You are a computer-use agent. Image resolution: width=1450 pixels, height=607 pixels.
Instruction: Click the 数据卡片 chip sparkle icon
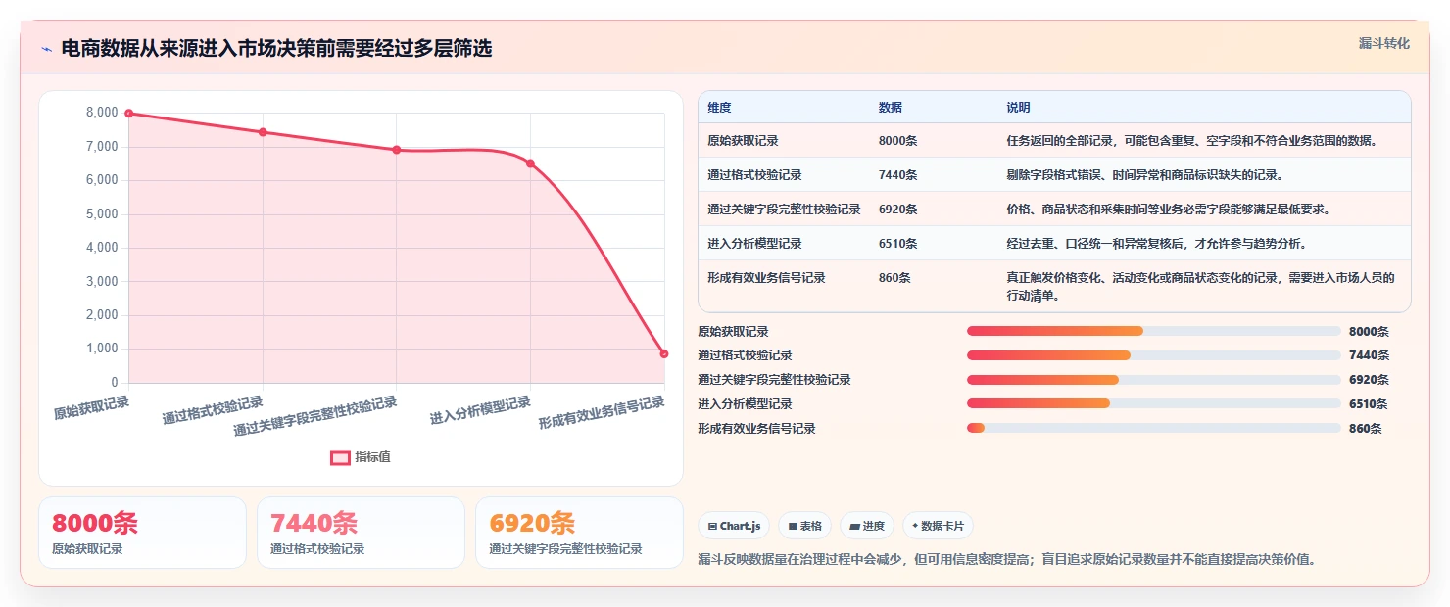(x=915, y=526)
